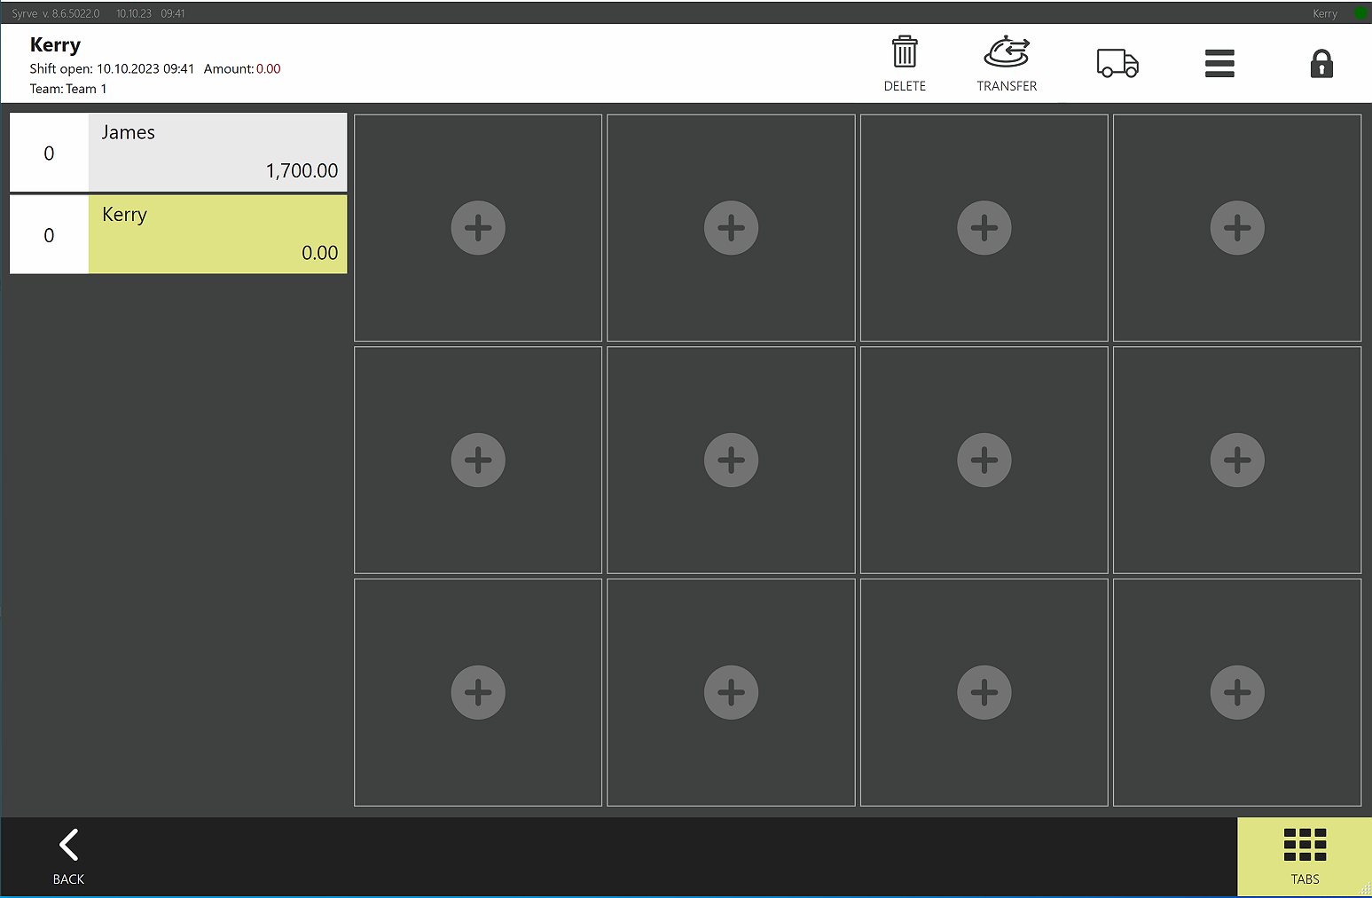Click plus in middle row, last tile
Viewport: 1372px width, 898px height.
click(1237, 460)
